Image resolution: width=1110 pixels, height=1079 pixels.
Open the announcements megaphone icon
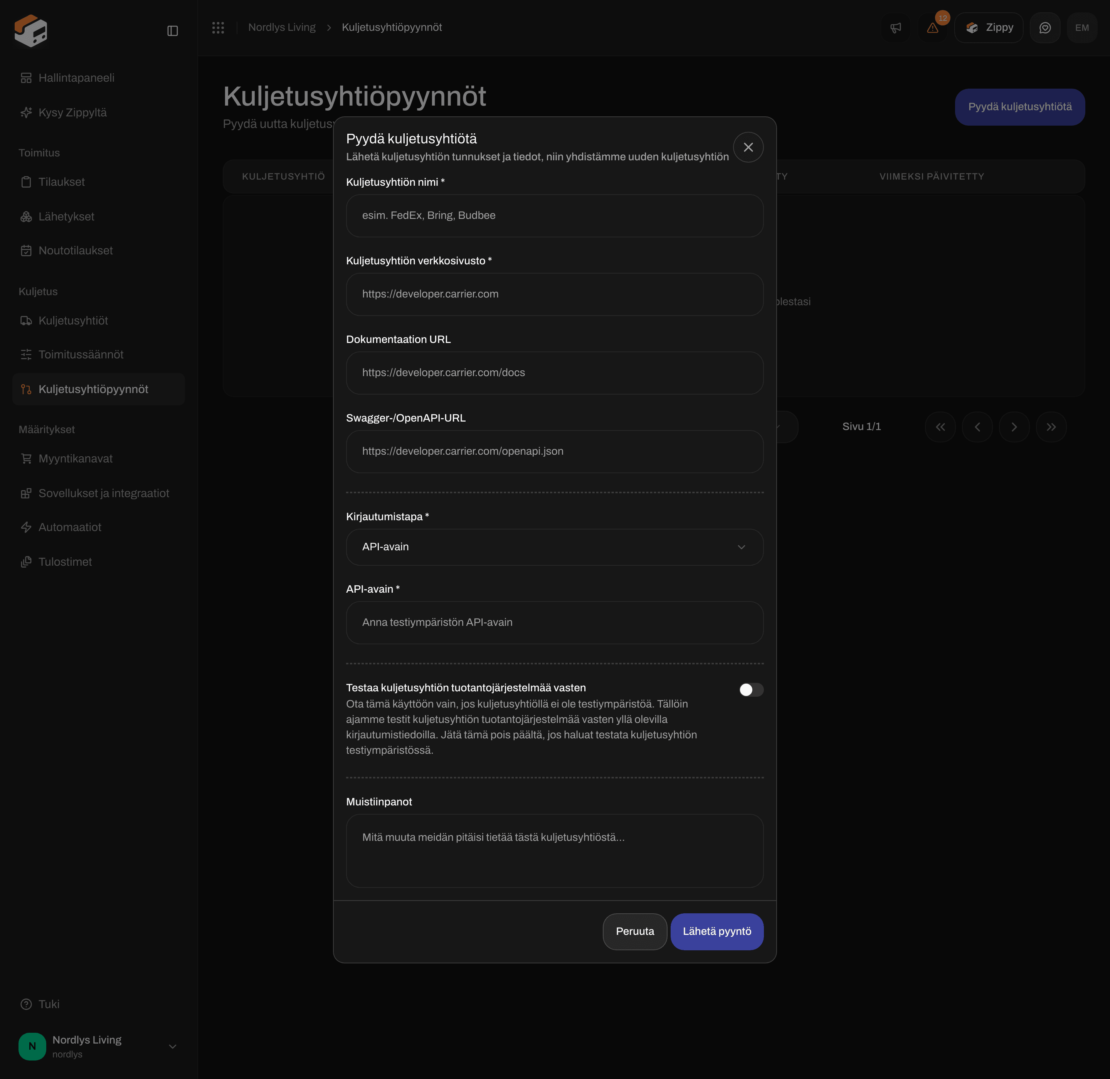[896, 28]
